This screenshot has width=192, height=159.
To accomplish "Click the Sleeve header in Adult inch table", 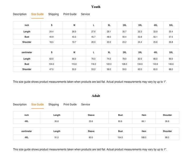I will click(x=91, y=115).
